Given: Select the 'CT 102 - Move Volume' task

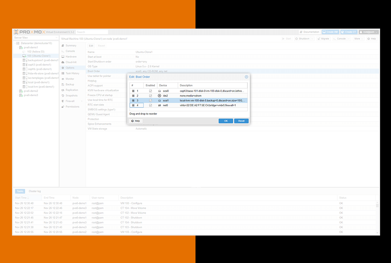Looking at the screenshot, I should pos(195,213).
